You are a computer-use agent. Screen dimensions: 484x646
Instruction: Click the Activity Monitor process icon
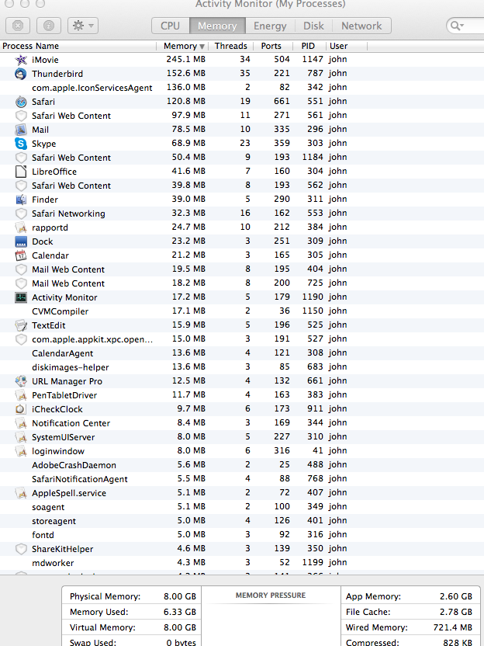pos(21,297)
